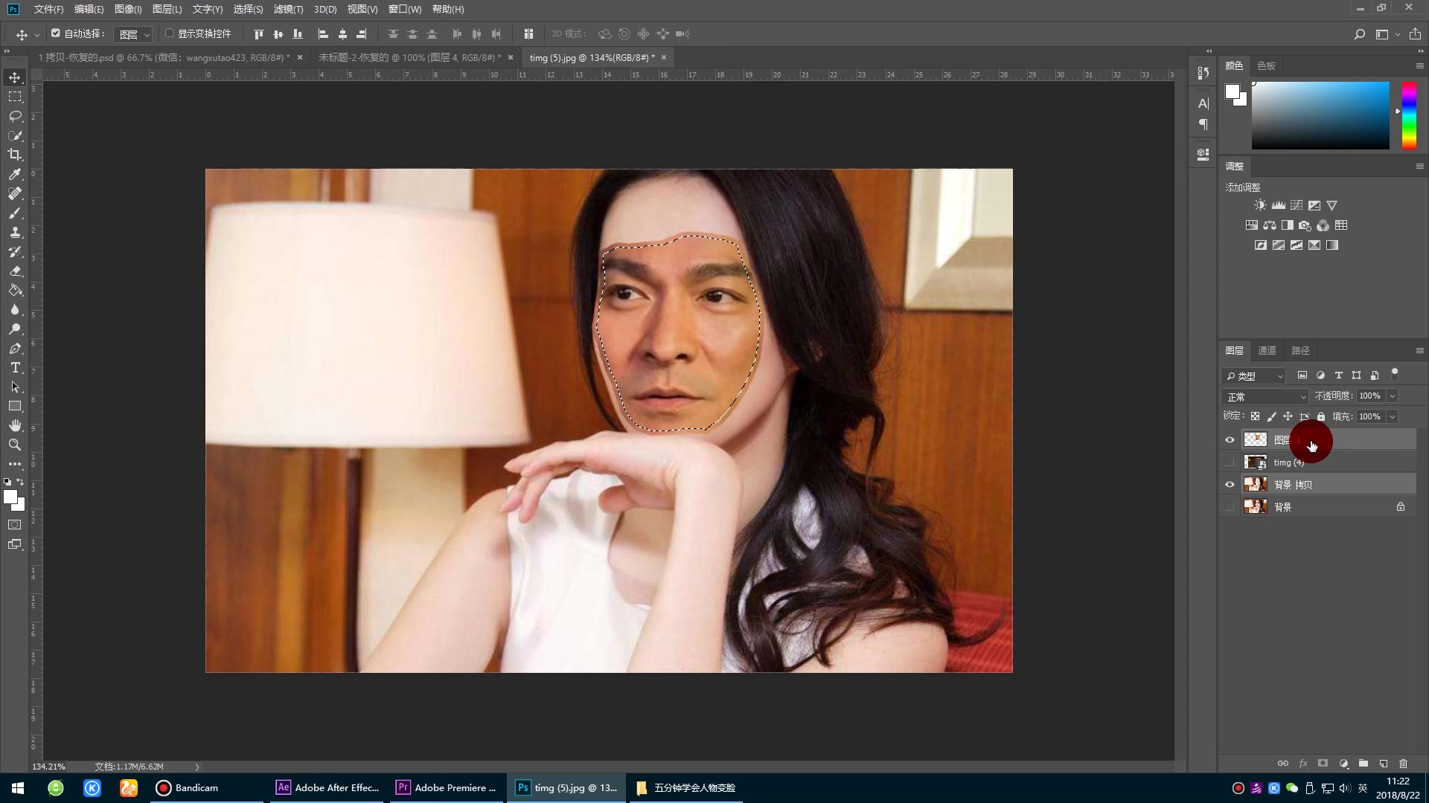Switch to the 通道 (Channels) tab

[1267, 350]
